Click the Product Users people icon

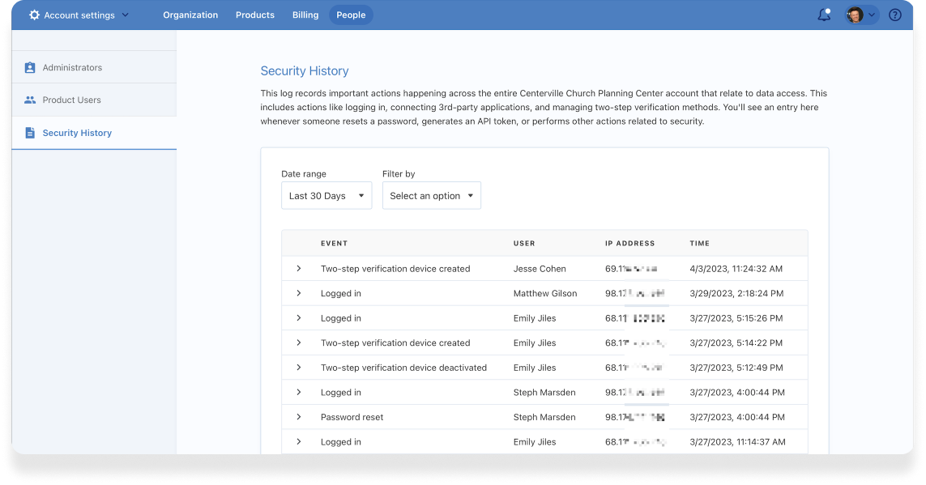click(30, 100)
